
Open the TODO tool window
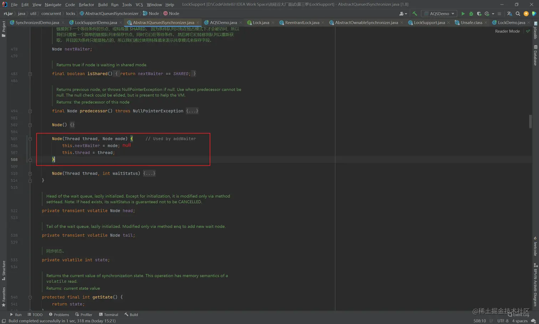coord(35,315)
